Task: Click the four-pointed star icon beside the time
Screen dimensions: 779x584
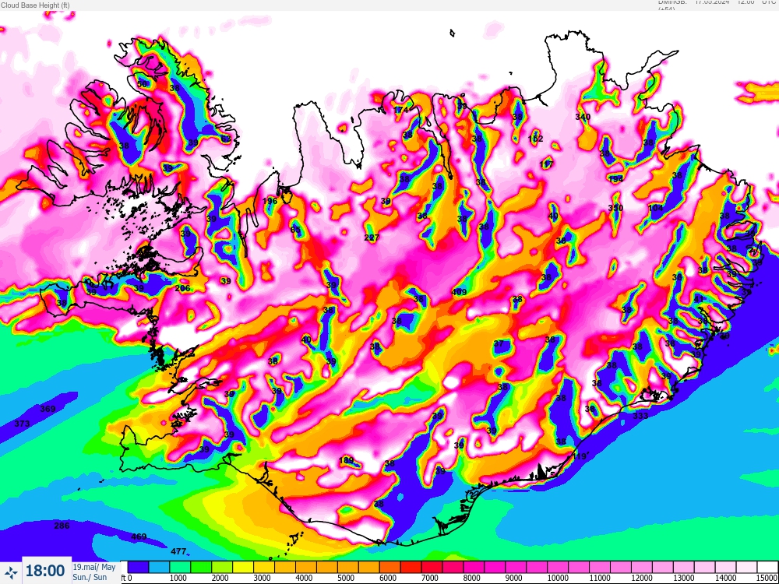Action: click(11, 571)
